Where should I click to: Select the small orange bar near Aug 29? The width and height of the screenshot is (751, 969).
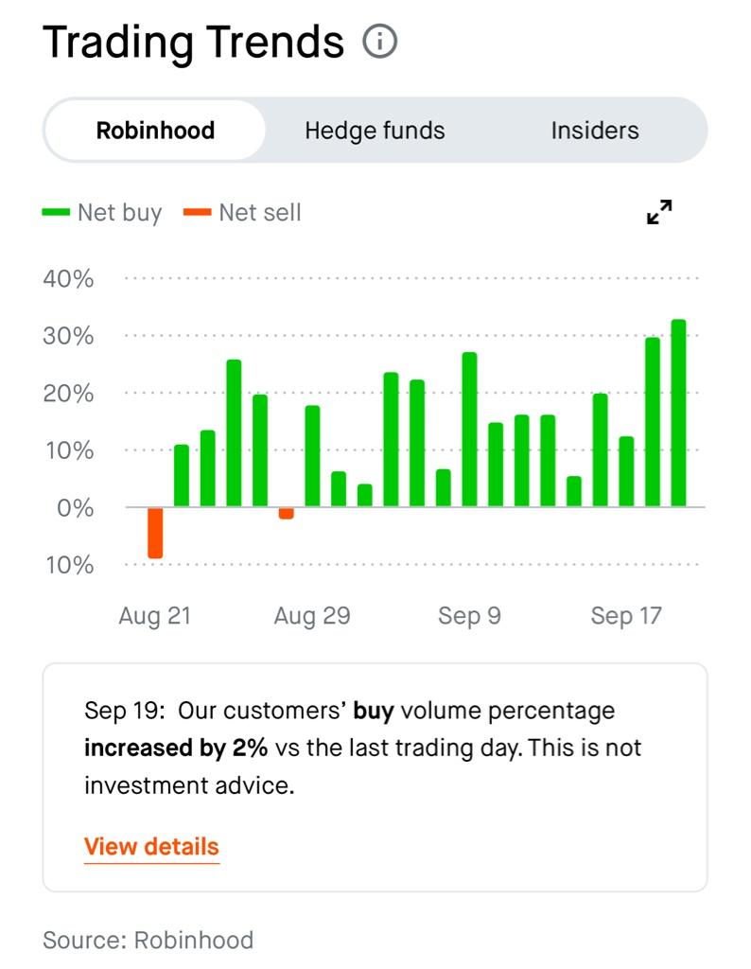(286, 513)
